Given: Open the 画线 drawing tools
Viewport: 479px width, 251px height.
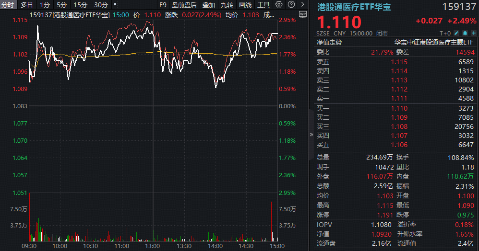Looking at the screenshot, I should point(245,5).
